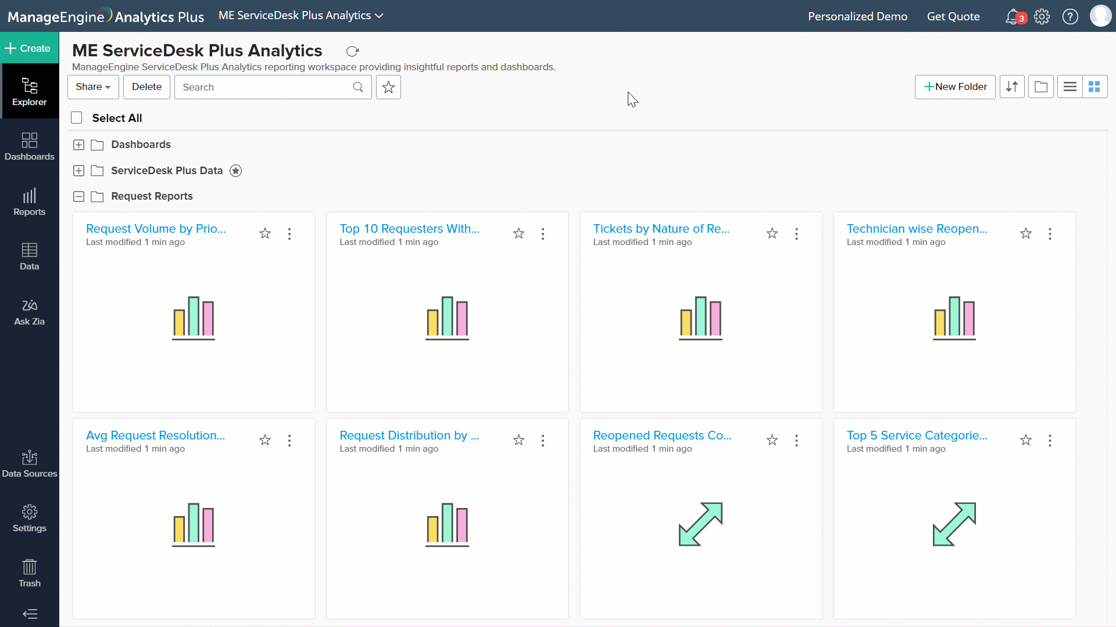The image size is (1116, 627).
Task: Favorite the Top 10 Requesters With... report
Action: pos(518,233)
